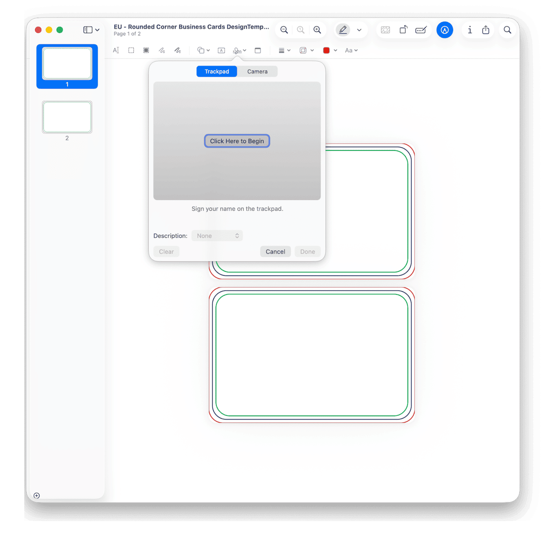
Task: Add a note annotation
Action: [258, 50]
